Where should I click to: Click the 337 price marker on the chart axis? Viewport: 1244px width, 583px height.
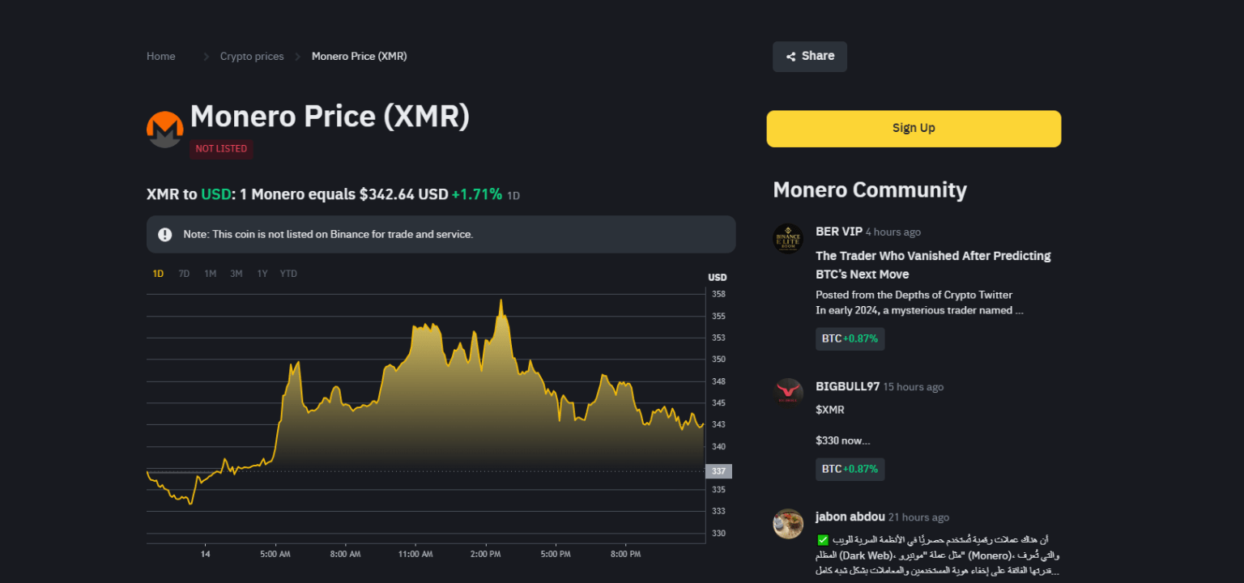tap(718, 471)
